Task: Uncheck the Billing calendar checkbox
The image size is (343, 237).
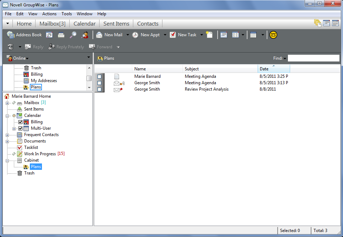Action: click(x=20, y=122)
